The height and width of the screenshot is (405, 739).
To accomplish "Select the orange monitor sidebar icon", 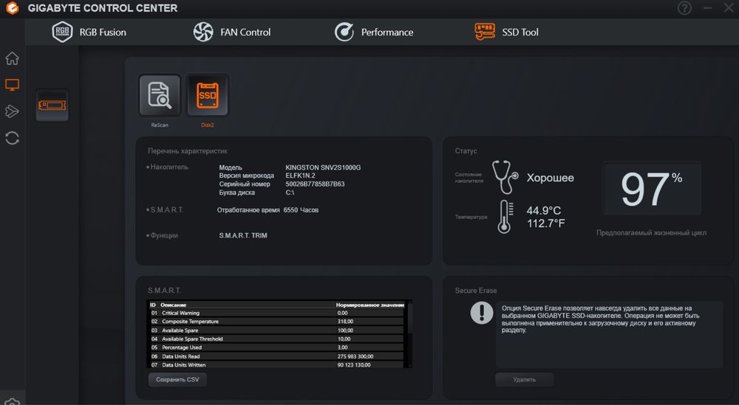I will (13, 85).
